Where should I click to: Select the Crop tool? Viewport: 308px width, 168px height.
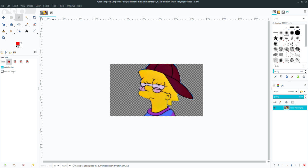pyautogui.click(x=34, y=17)
